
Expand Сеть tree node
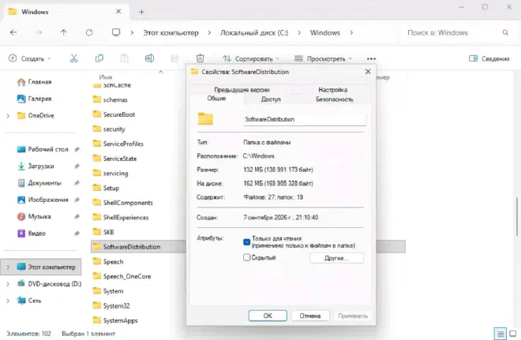[x=8, y=301]
